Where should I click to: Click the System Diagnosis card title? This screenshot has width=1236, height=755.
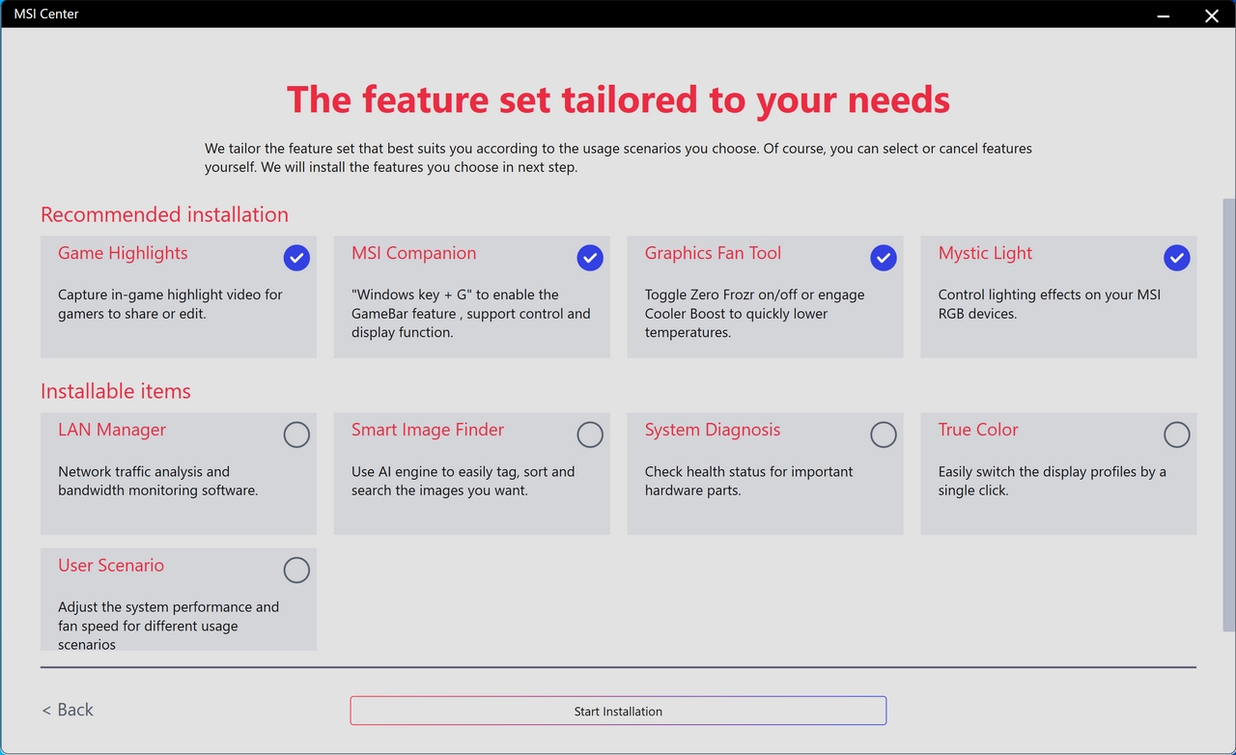coord(713,430)
